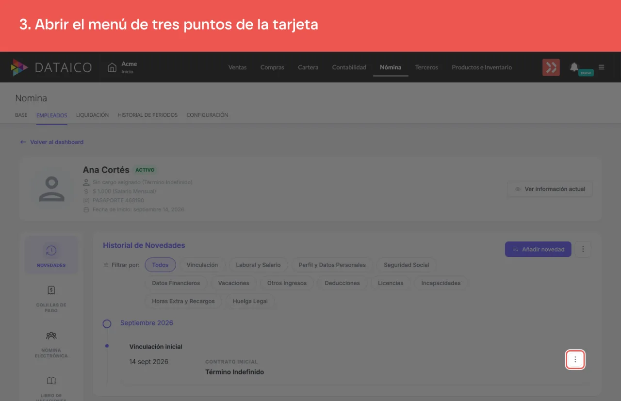Click Volver al dashboard link
Image resolution: width=621 pixels, height=401 pixels.
pos(52,142)
